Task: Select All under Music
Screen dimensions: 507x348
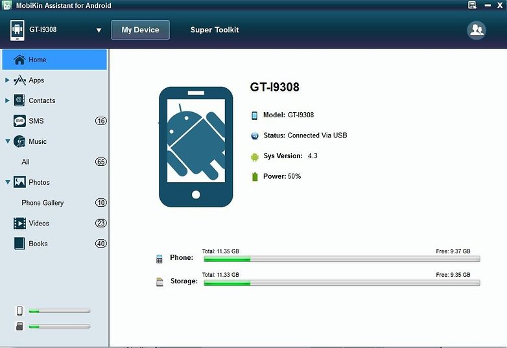Action: 25,161
